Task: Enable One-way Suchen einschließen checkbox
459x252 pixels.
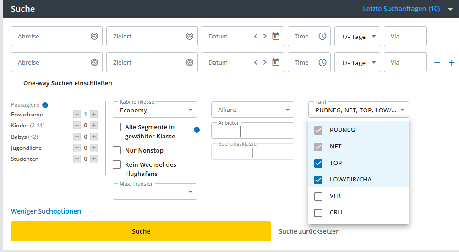Action: 15,83
